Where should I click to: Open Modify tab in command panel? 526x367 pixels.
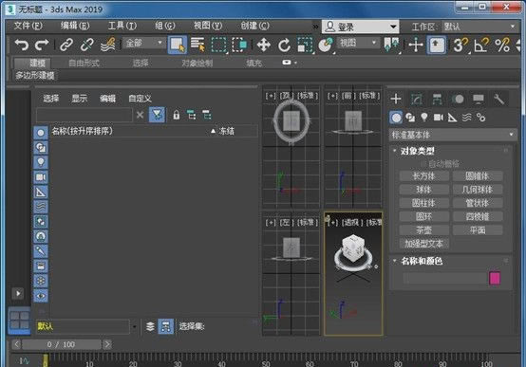416,99
